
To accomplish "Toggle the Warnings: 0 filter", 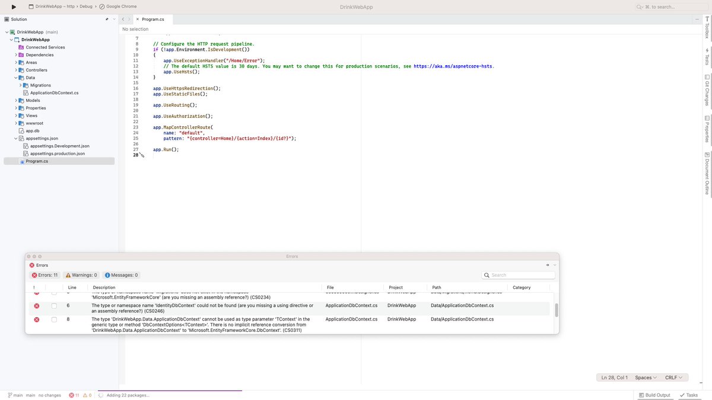I will (81, 275).
